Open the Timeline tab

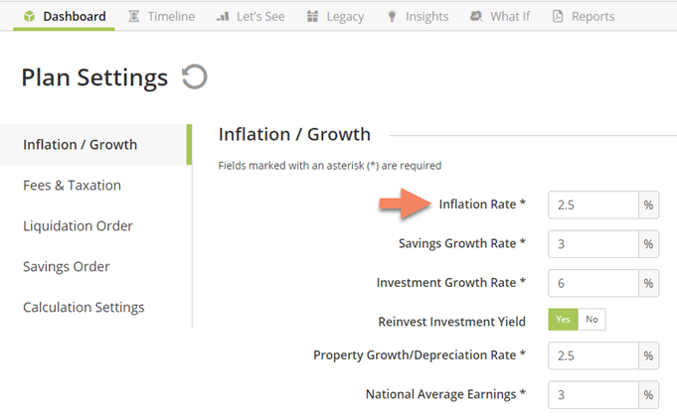tap(161, 17)
